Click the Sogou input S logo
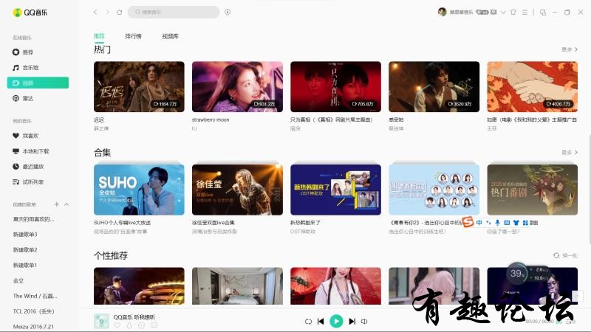This screenshot has height=332, width=591. point(468,222)
